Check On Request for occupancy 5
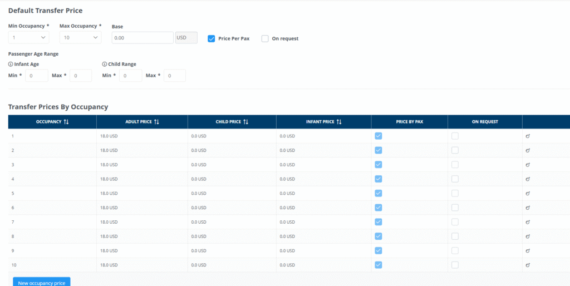 click(x=455, y=193)
